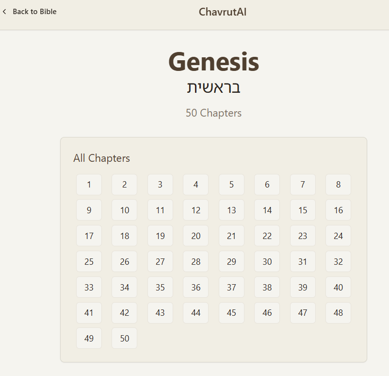Screen dimensions: 389x376
Task: Click the '50 Chapters' subtitle
Action: pos(213,113)
